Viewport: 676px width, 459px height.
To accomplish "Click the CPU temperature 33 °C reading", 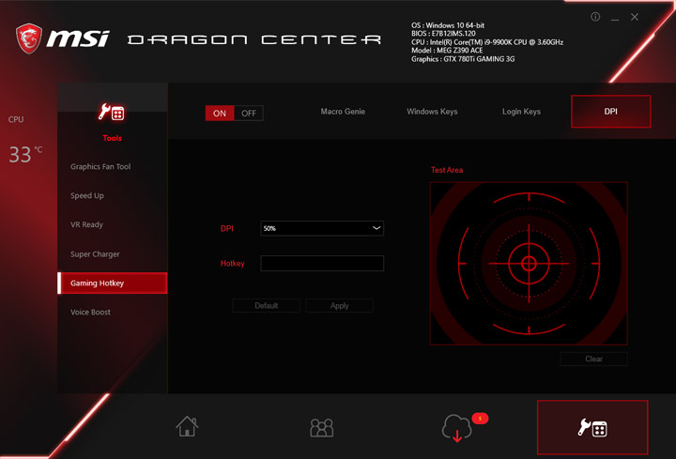I will click(25, 154).
